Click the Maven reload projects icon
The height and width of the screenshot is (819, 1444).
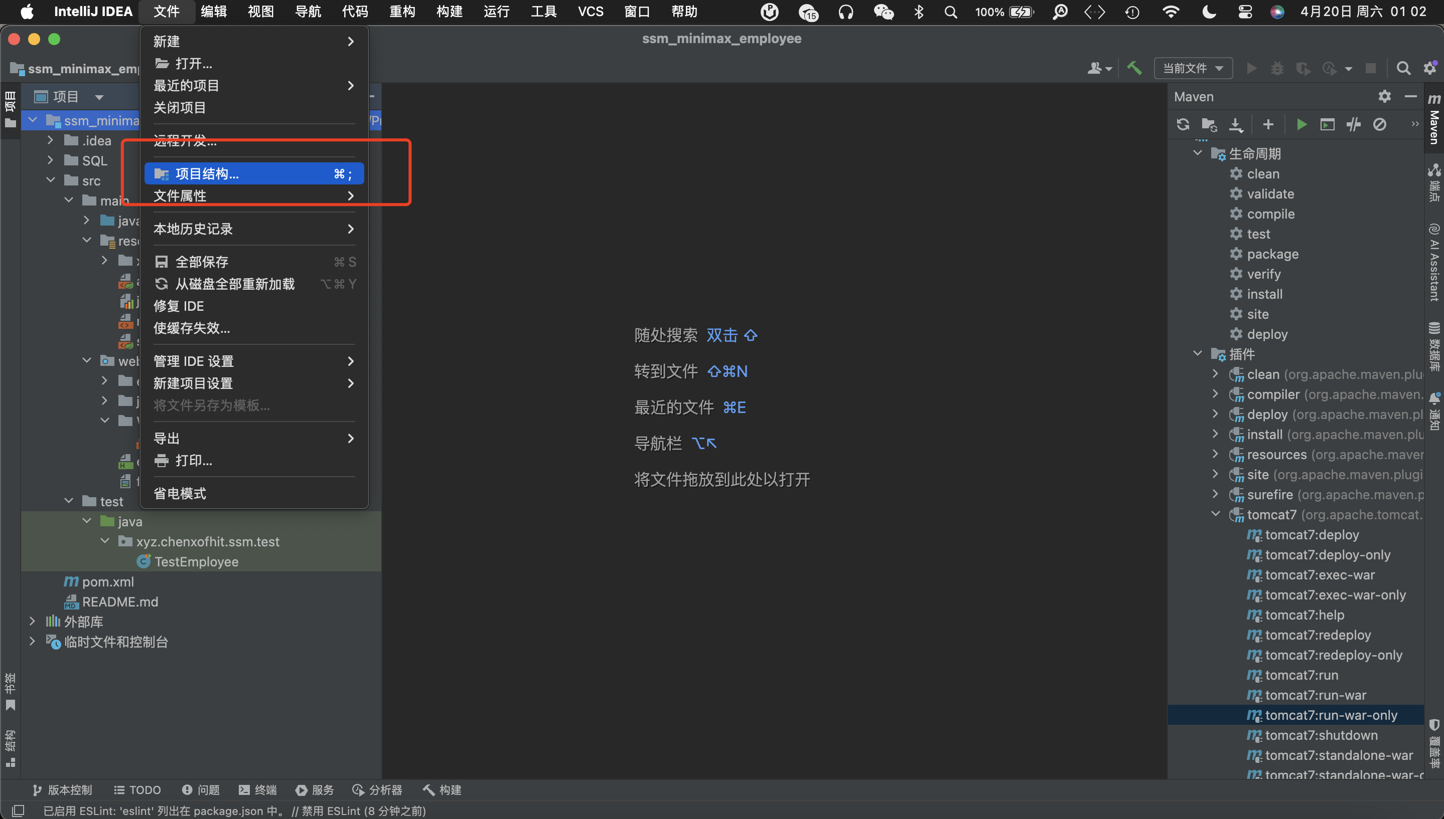(1183, 124)
